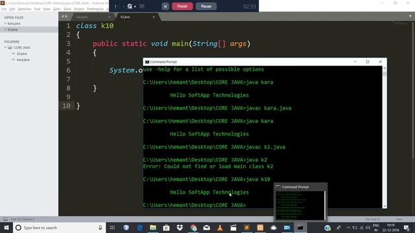Open Dropbox from taskbar
415x233 pixels.
click(180, 227)
